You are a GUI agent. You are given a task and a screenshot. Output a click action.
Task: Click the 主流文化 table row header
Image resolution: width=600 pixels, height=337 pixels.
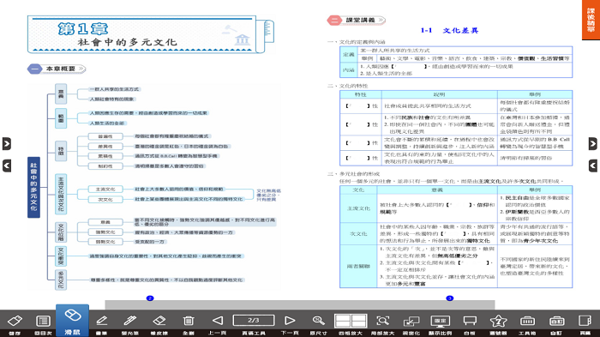coord(358,208)
